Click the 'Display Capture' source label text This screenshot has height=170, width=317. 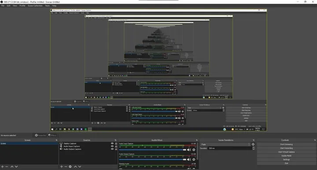(x=70, y=144)
